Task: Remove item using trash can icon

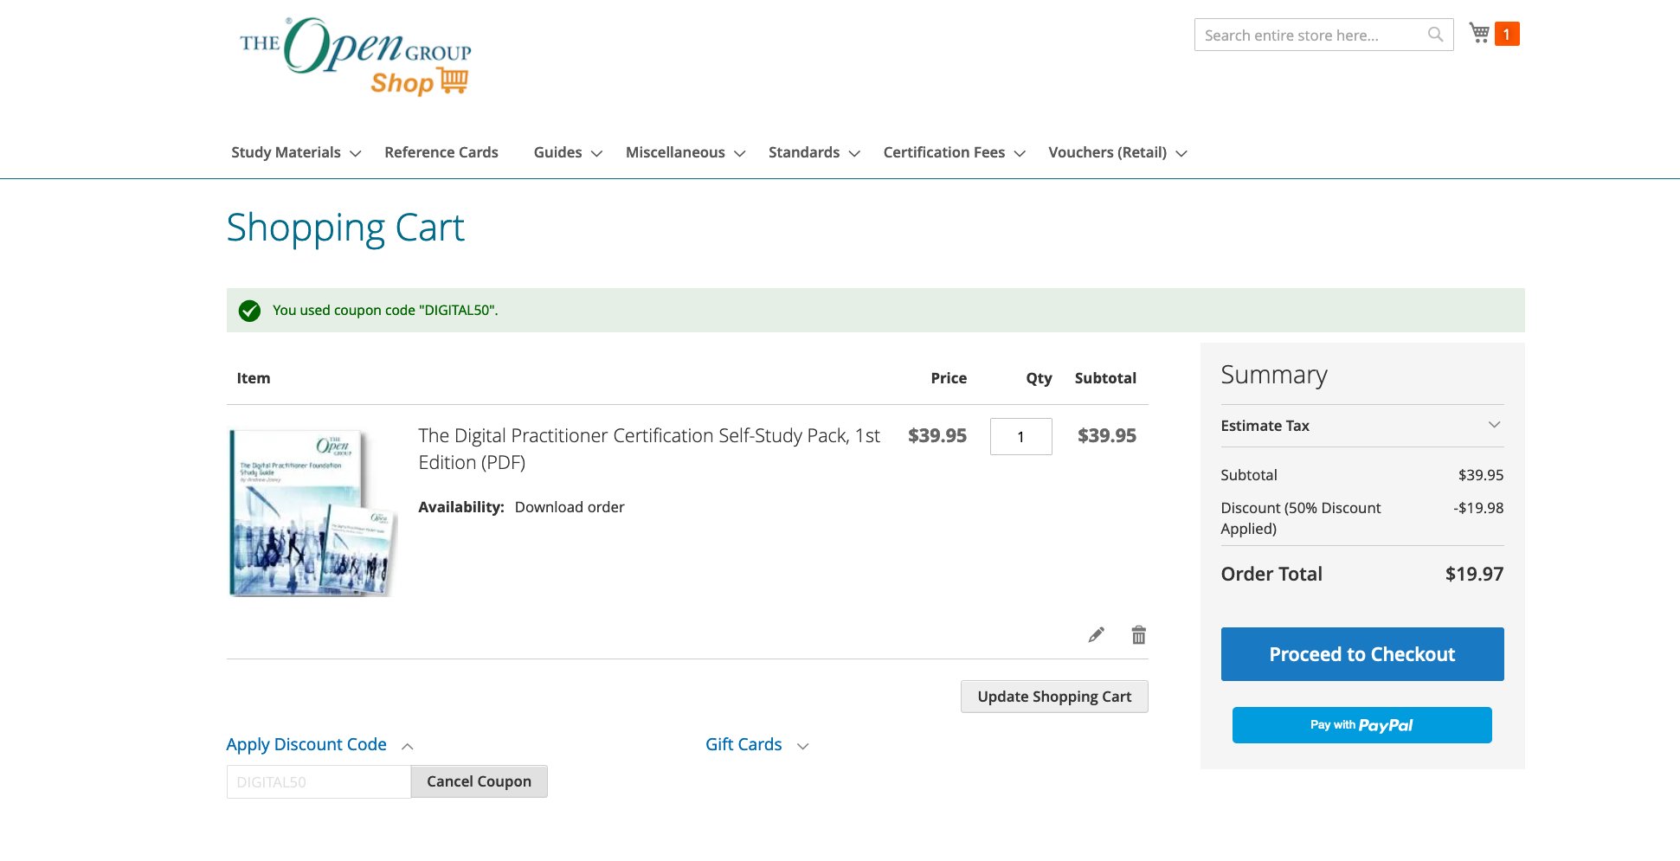Action: point(1139,635)
